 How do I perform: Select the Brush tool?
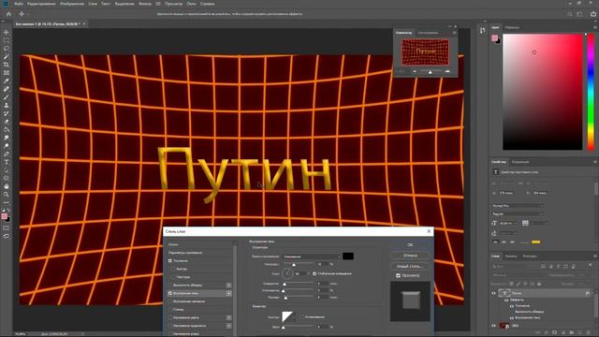(7, 97)
